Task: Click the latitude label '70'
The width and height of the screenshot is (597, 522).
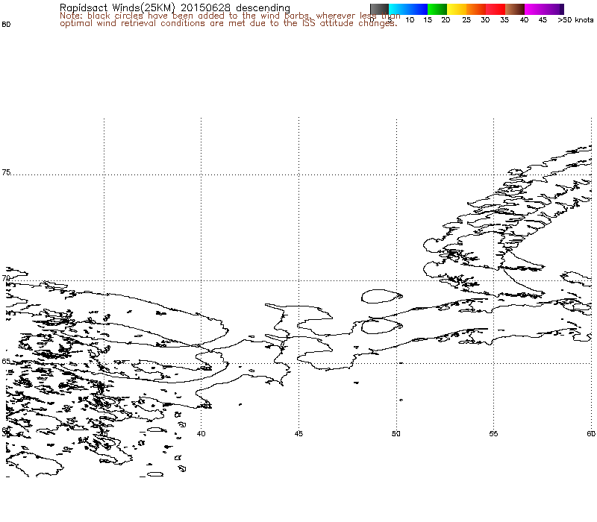Action: (x=6, y=278)
